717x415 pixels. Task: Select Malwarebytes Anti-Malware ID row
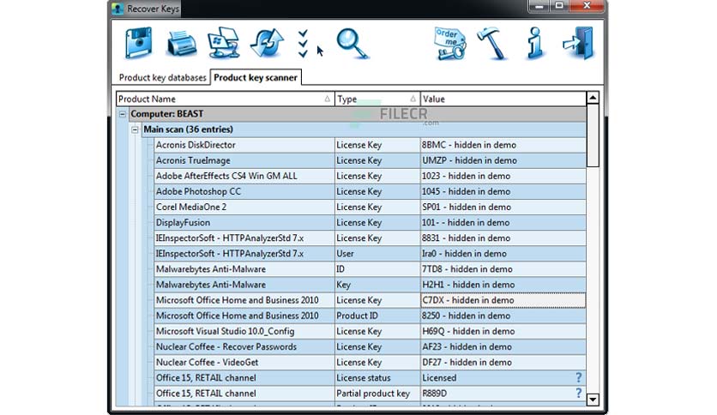tap(370, 269)
